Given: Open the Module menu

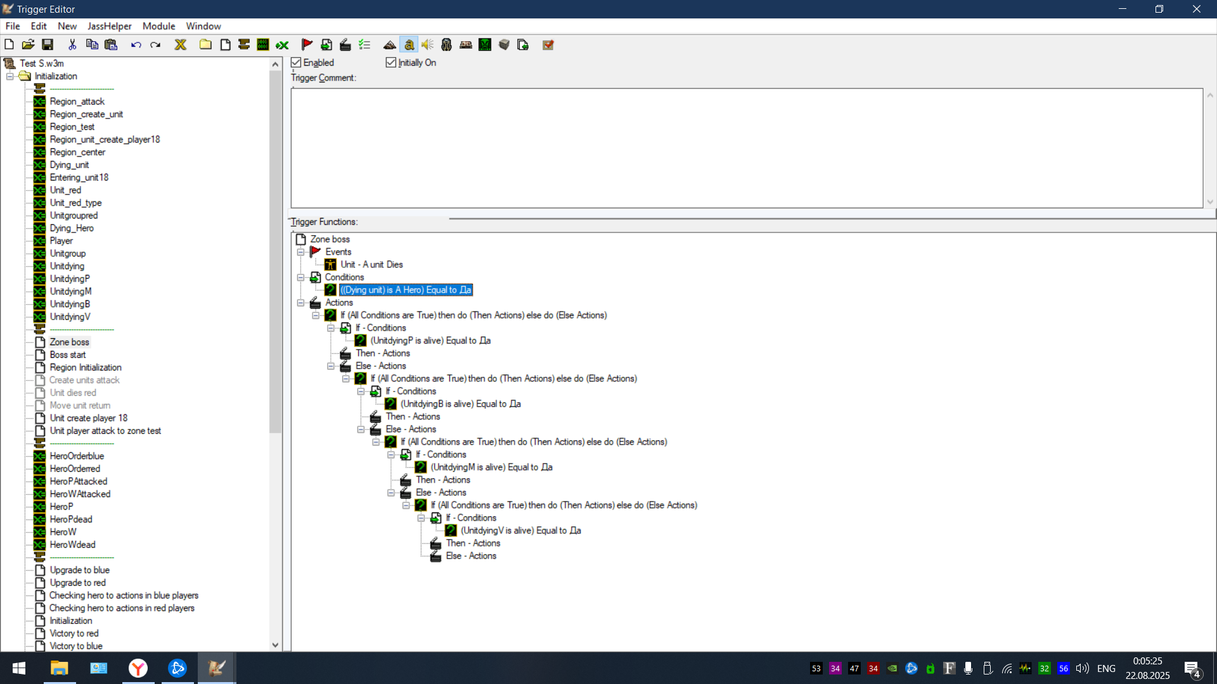Looking at the screenshot, I should (x=158, y=26).
